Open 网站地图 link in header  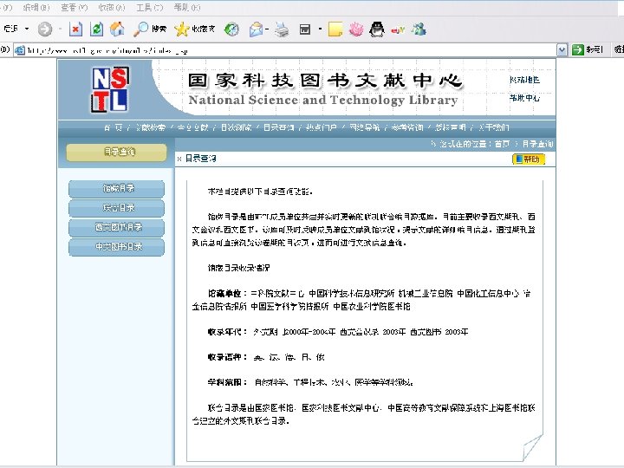(x=525, y=80)
